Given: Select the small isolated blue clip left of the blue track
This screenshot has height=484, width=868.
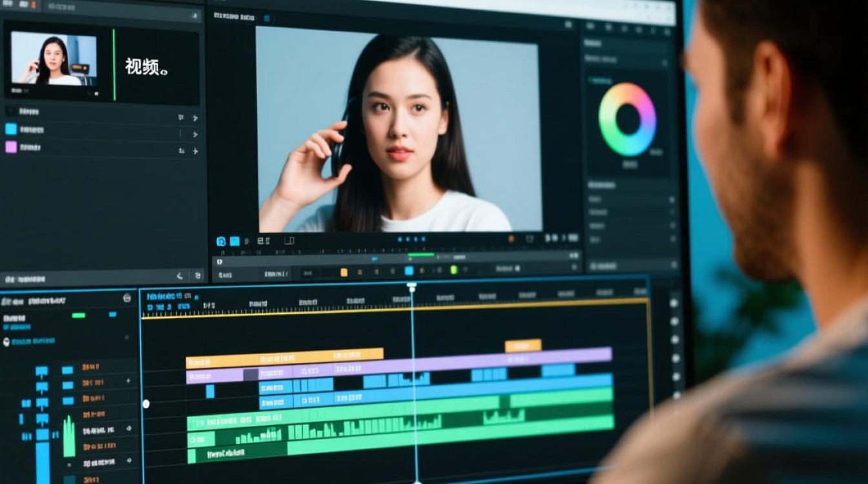Looking at the screenshot, I should (x=210, y=391).
